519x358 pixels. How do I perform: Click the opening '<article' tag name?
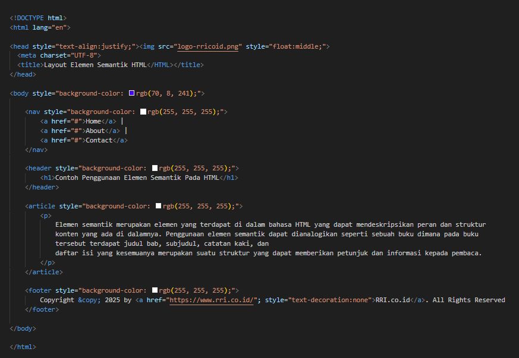[40, 206]
